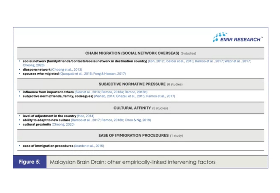Click the 'diaspora network' bullet text
This screenshot has width=280, height=193.
coord(37,70)
